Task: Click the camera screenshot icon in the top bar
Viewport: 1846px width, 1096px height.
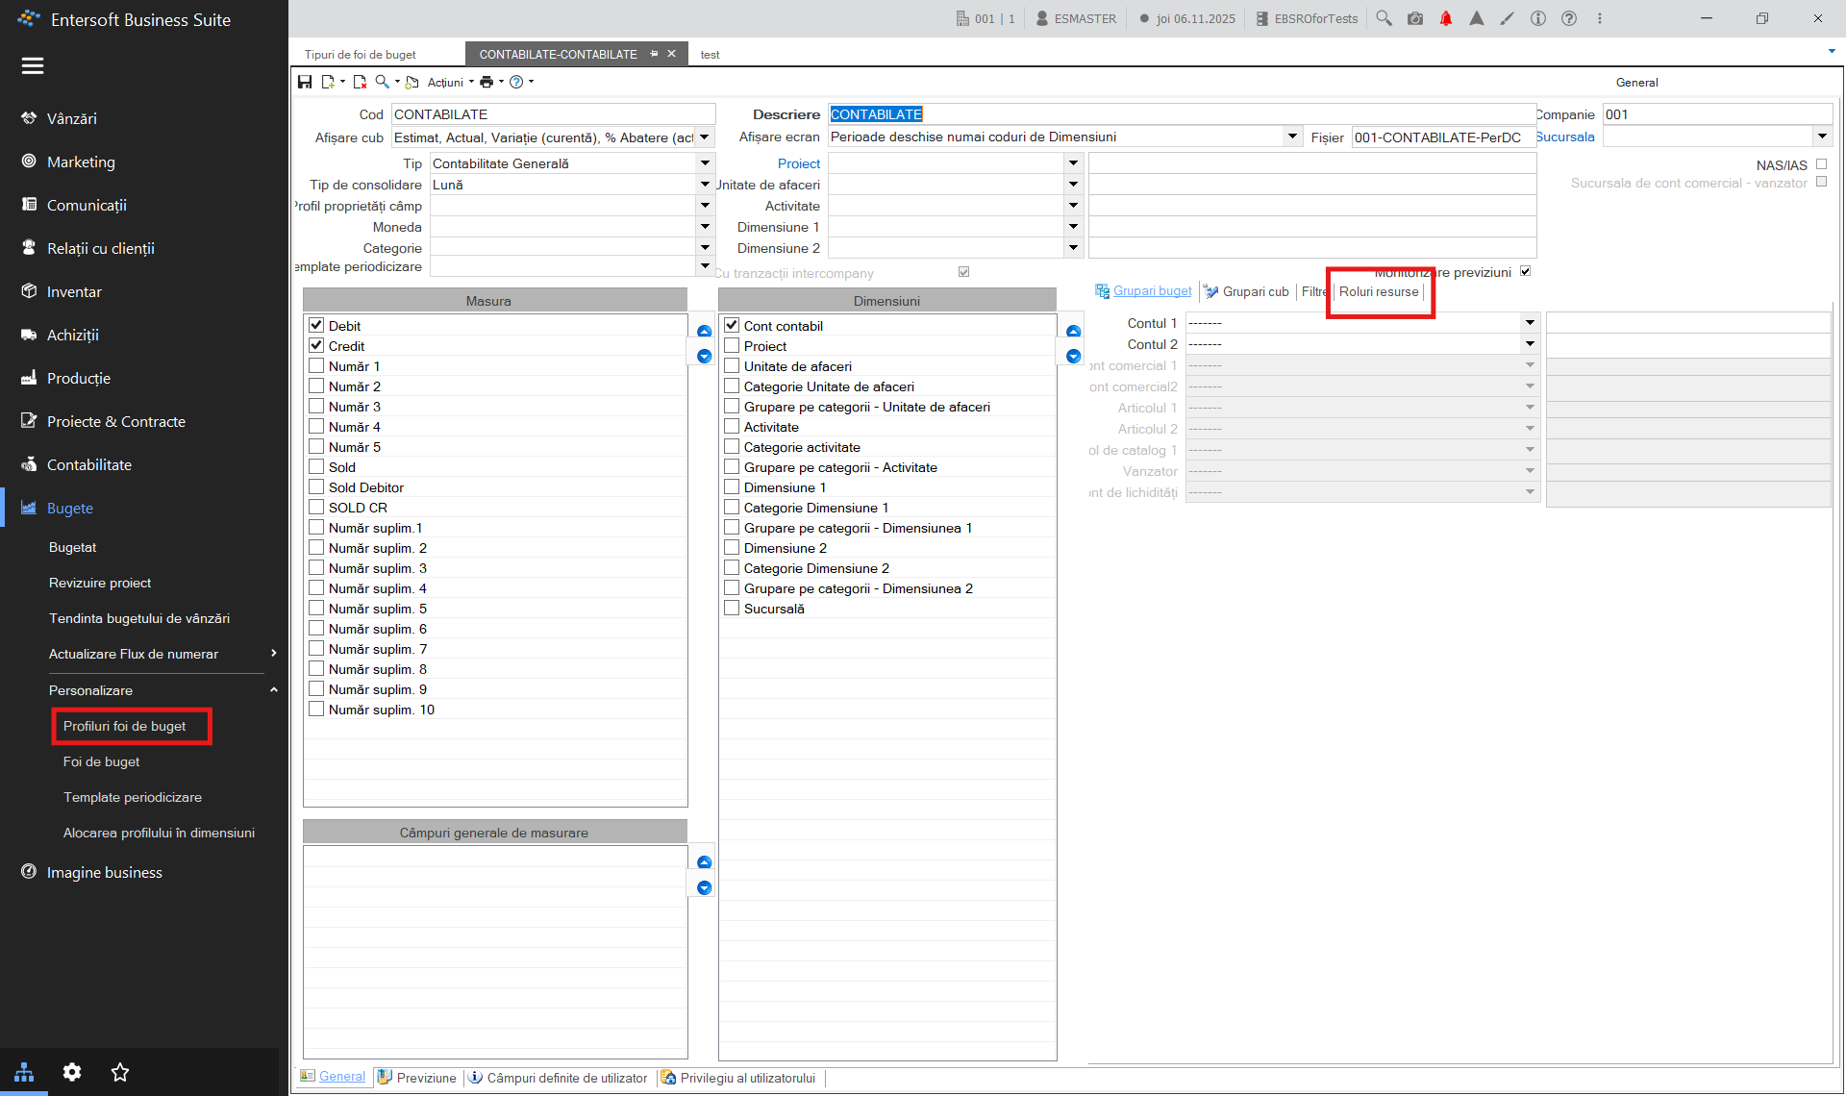Action: tap(1415, 18)
